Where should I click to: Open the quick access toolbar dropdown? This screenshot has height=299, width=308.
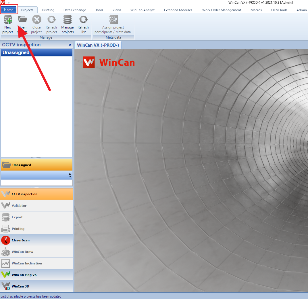(9, 2)
